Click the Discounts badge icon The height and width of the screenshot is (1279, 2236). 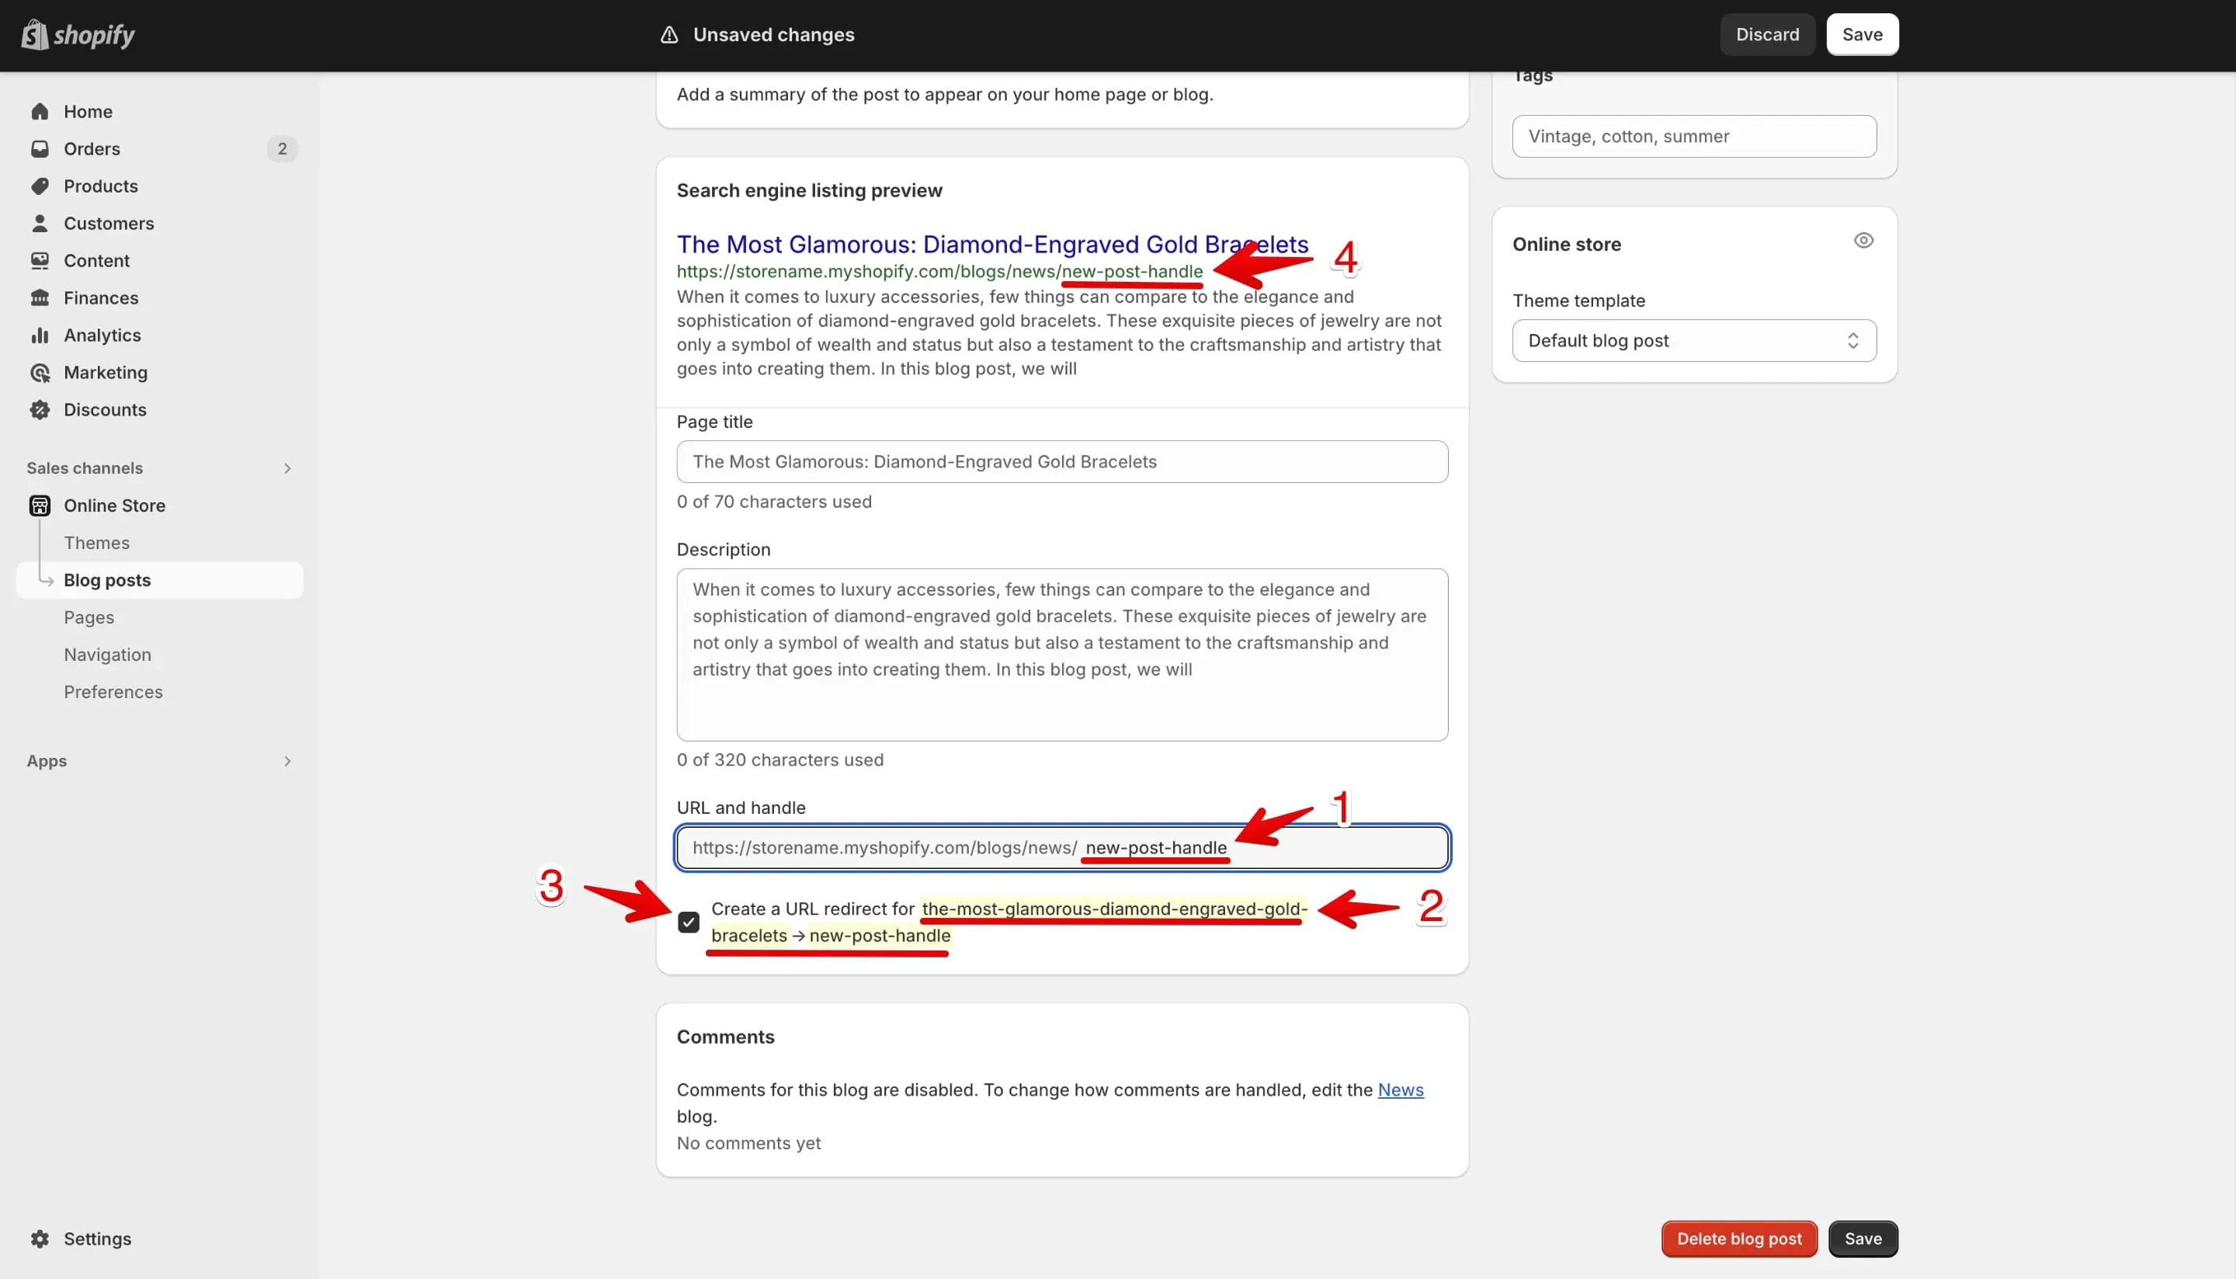(x=40, y=409)
